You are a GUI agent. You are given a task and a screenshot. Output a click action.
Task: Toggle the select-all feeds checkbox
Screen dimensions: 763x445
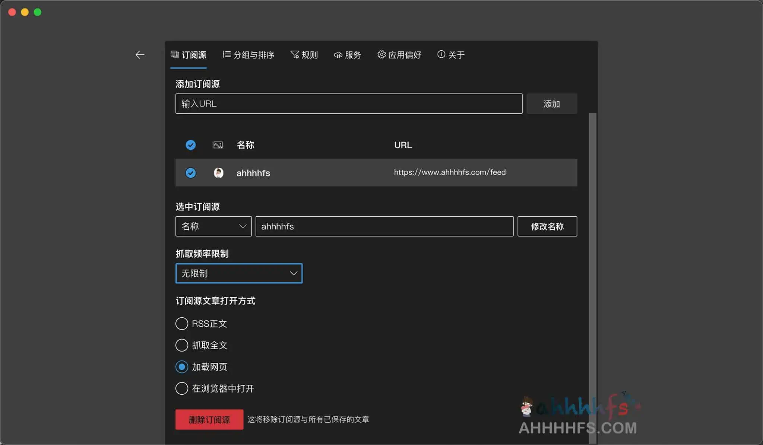190,145
